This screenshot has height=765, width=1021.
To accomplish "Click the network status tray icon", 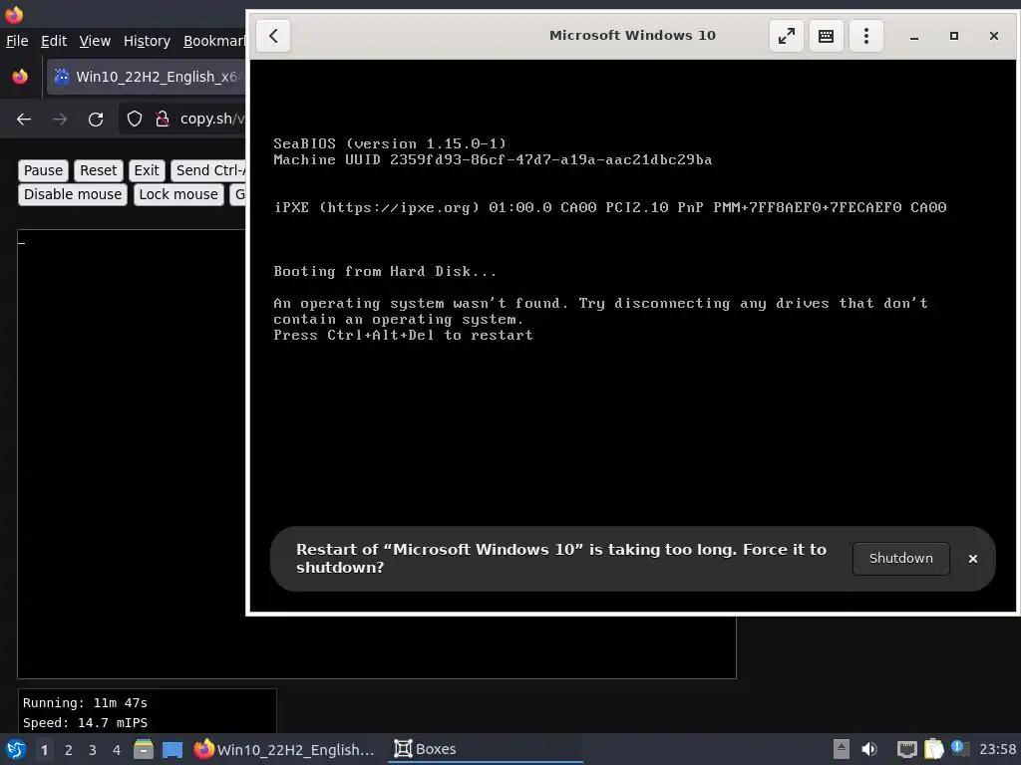I will point(906,749).
